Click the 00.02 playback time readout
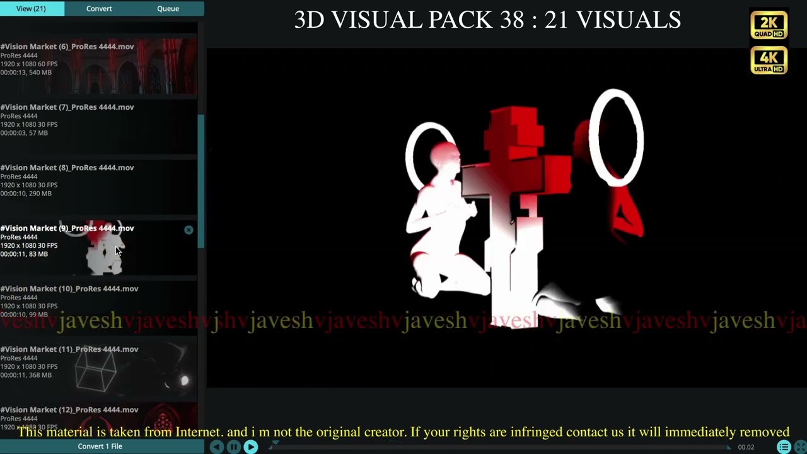Viewport: 807px width, 454px height. [746, 447]
